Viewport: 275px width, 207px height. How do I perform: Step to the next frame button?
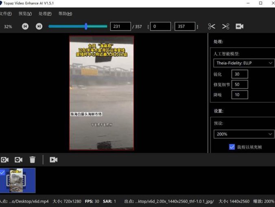pos(39,26)
